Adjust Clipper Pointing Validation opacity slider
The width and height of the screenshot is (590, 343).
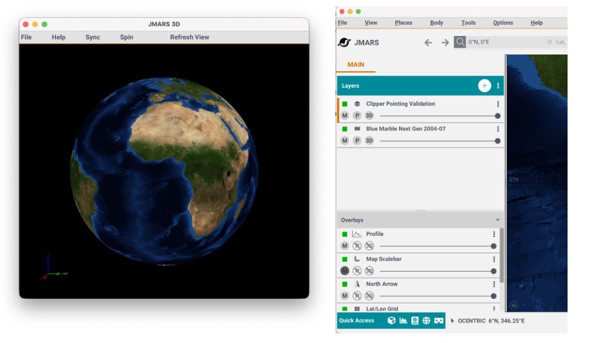(x=440, y=116)
